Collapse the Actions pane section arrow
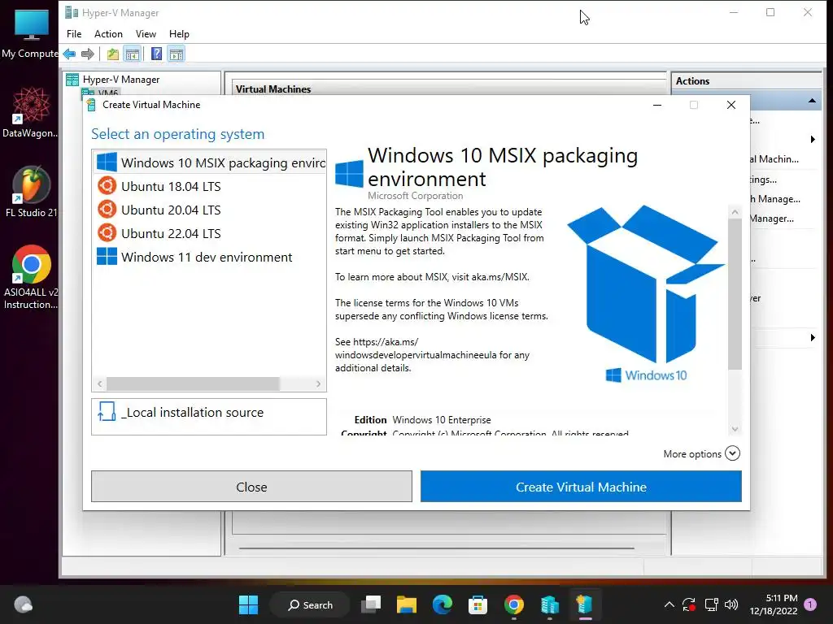The height and width of the screenshot is (624, 833). pos(812,101)
